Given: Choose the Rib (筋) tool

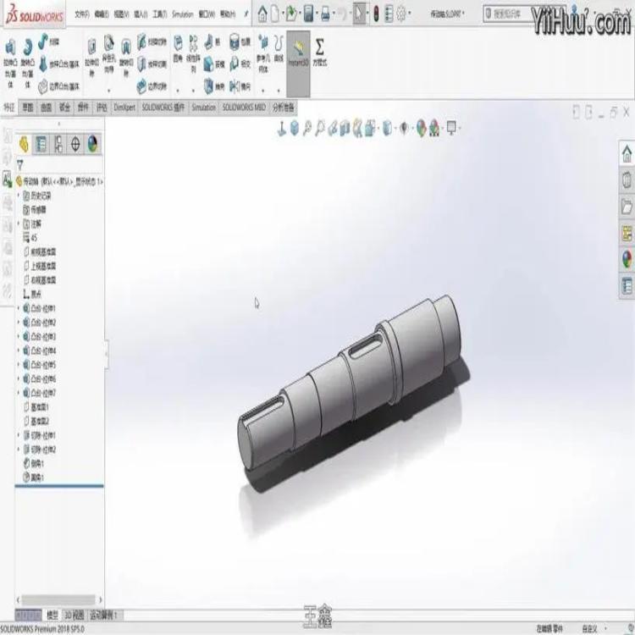Looking at the screenshot, I should 213,41.
